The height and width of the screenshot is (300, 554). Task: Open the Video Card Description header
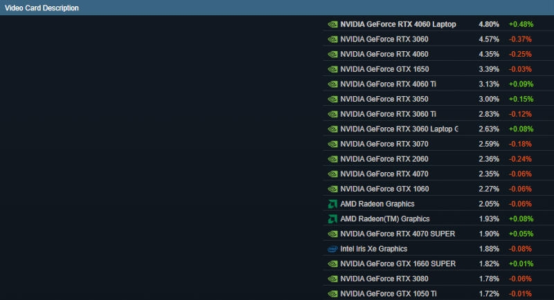tap(42, 8)
